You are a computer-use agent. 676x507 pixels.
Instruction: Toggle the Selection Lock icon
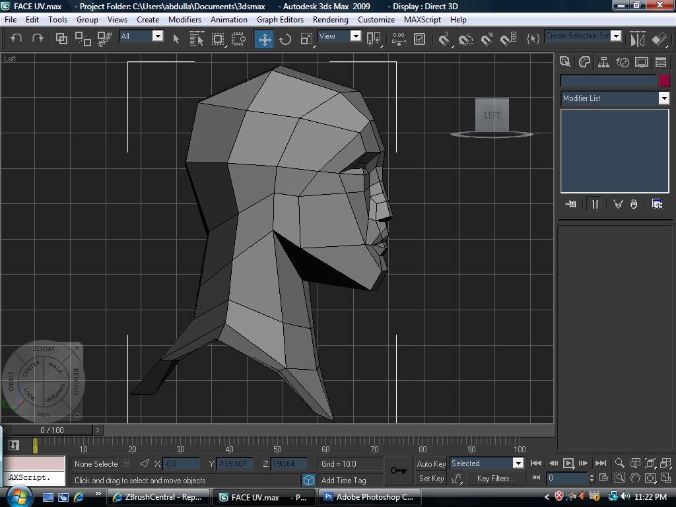[x=126, y=463]
